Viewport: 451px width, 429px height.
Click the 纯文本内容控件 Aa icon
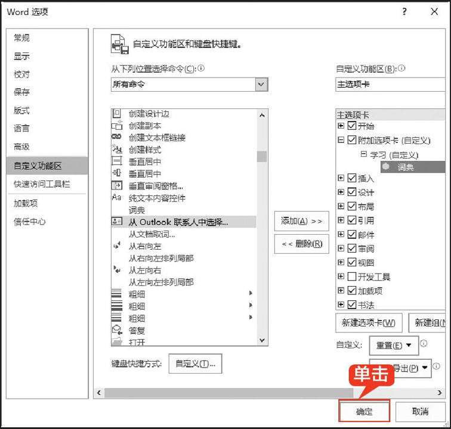116,197
